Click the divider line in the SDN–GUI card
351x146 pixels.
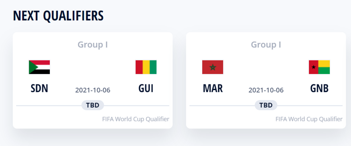point(49,105)
